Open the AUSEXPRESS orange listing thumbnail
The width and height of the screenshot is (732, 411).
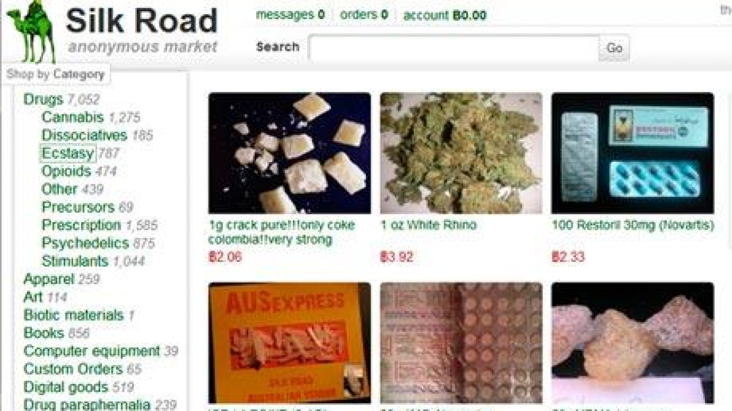pos(289,343)
